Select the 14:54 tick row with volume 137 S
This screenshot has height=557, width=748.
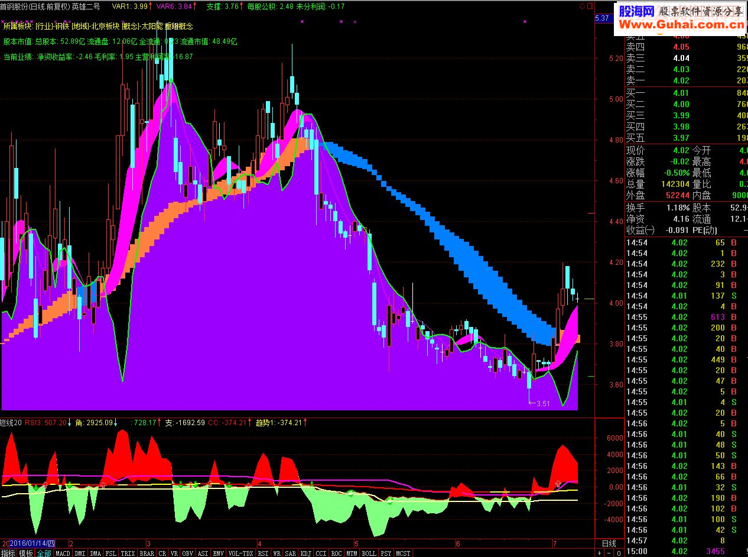pyautogui.click(x=687, y=296)
